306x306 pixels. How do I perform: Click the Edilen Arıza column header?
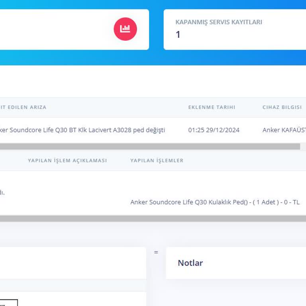(23, 107)
